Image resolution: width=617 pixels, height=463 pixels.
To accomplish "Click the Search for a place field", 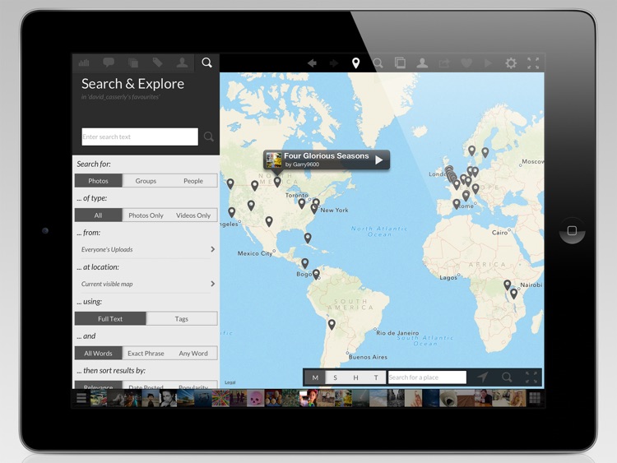I will (x=427, y=377).
